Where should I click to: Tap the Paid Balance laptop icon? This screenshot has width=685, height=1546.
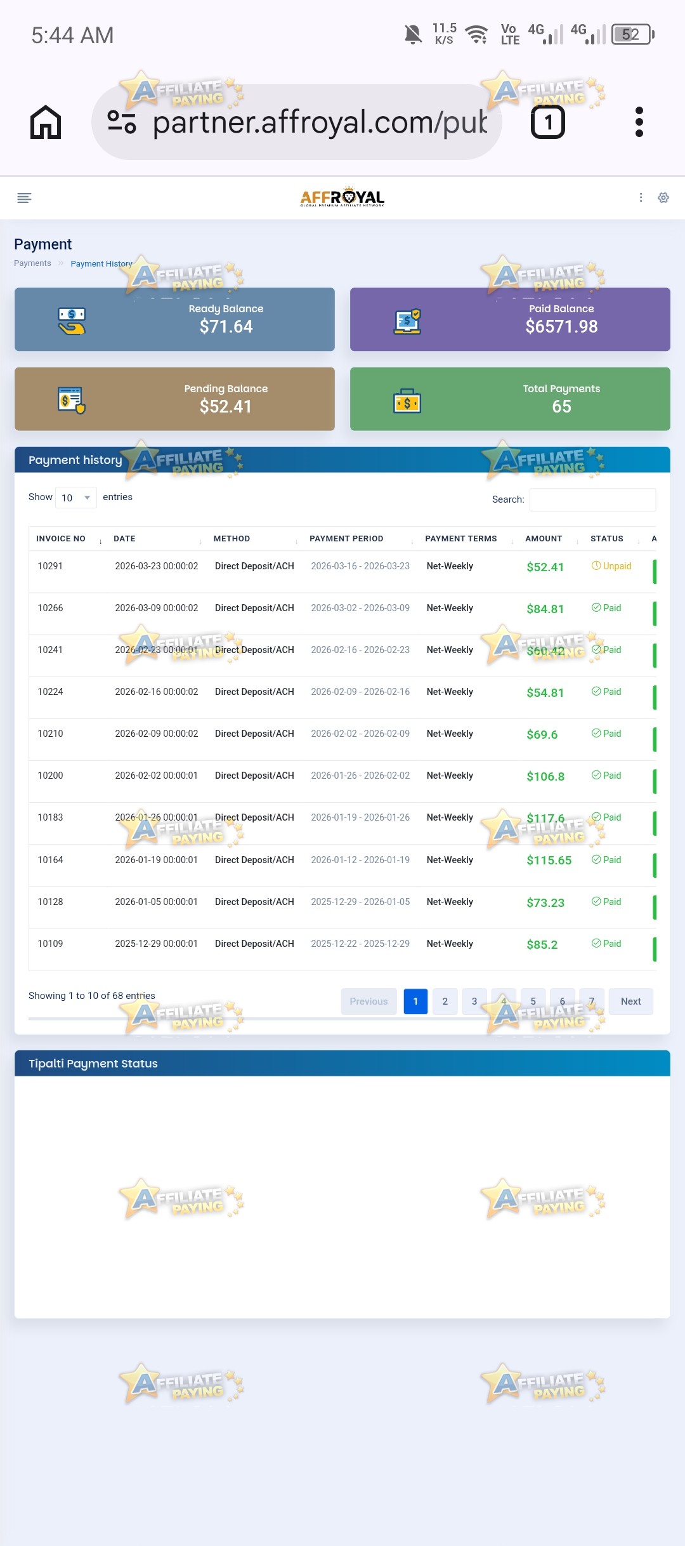click(x=407, y=322)
